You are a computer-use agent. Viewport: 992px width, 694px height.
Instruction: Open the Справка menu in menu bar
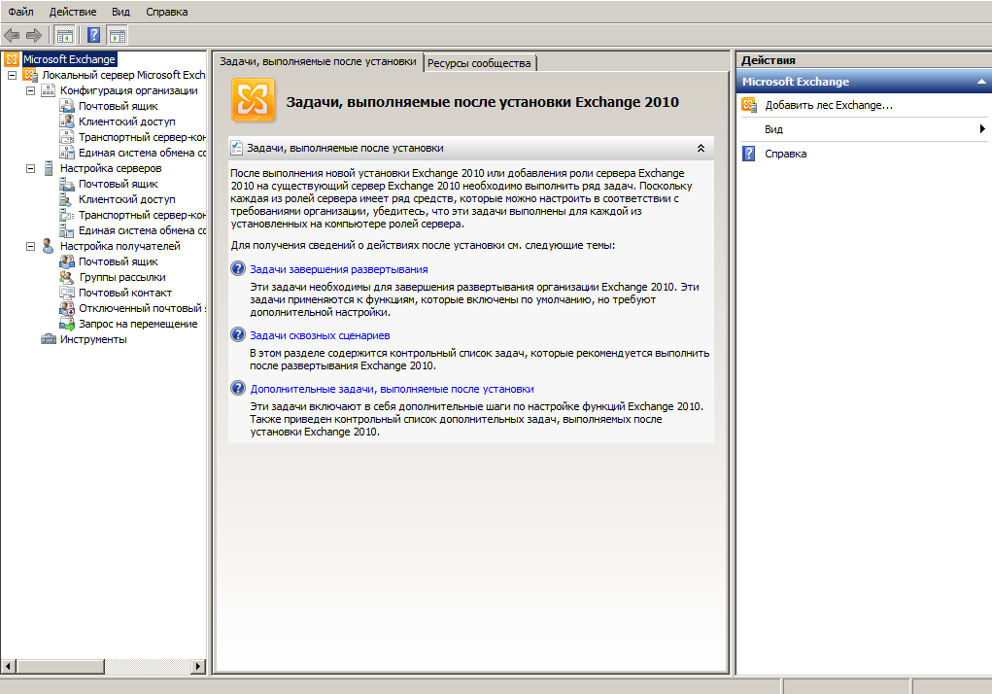point(167,12)
